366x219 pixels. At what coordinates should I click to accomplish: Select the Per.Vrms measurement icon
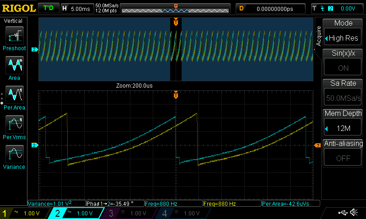tap(15, 125)
